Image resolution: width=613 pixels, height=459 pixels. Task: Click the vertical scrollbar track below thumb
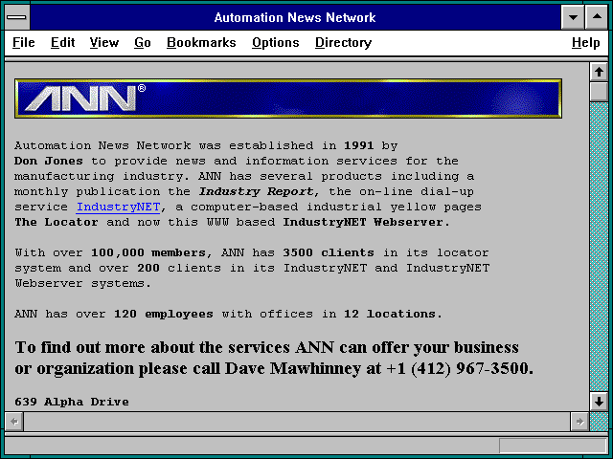[x=599, y=247]
